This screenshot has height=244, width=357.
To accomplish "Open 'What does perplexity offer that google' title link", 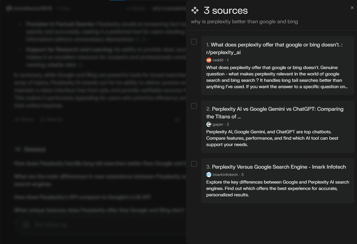I will [x=274, y=49].
